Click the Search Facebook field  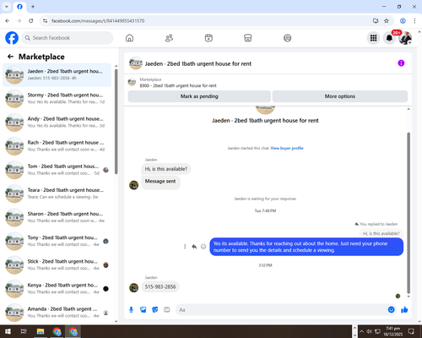[68, 38]
